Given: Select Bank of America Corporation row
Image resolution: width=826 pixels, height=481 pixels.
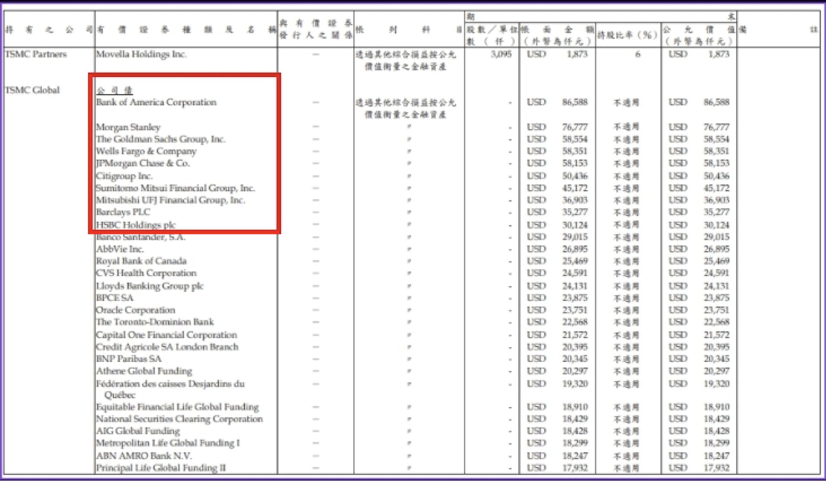Looking at the screenshot, I should click(x=158, y=103).
